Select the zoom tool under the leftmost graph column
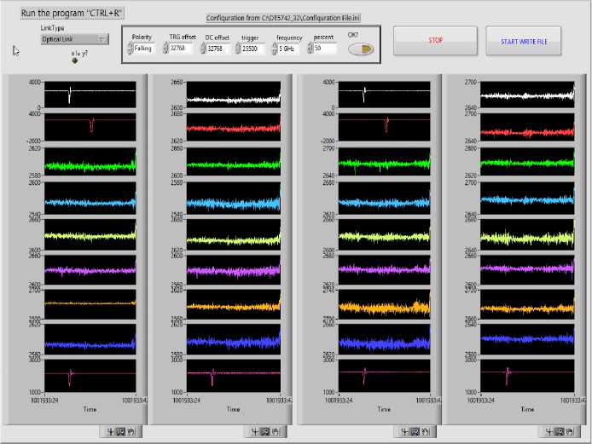The width and height of the screenshot is (592, 444). (120, 432)
